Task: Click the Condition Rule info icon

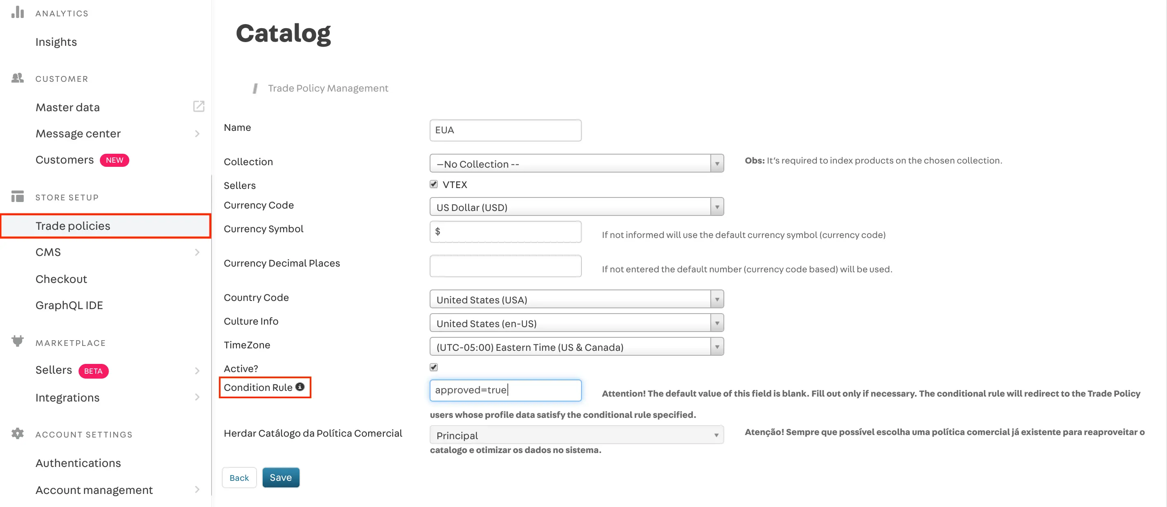Action: (x=300, y=387)
